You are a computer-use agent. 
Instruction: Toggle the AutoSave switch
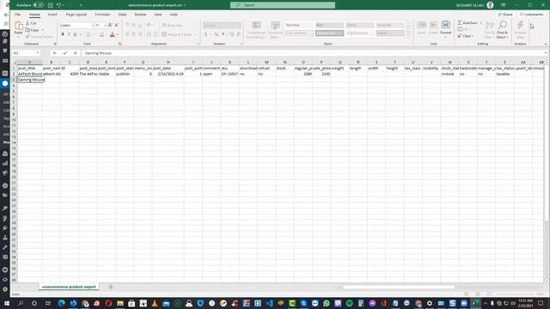pyautogui.click(x=38, y=5)
